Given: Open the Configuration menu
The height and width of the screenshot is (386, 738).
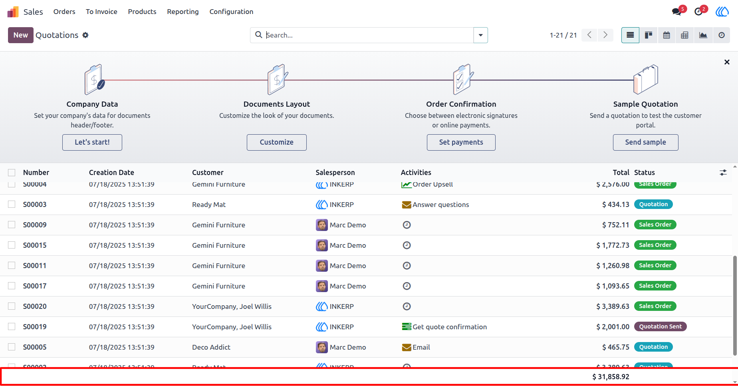Looking at the screenshot, I should tap(231, 12).
